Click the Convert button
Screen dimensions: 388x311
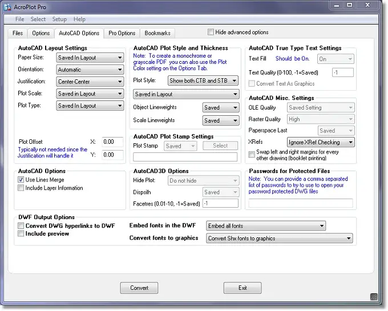[139, 288]
